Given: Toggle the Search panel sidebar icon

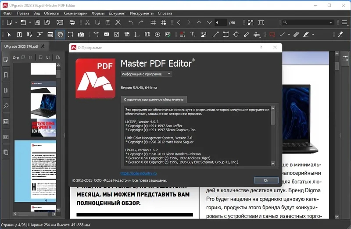Looking at the screenshot, I should point(6,106).
